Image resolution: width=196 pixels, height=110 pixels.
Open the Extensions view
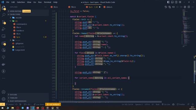coord(3,43)
